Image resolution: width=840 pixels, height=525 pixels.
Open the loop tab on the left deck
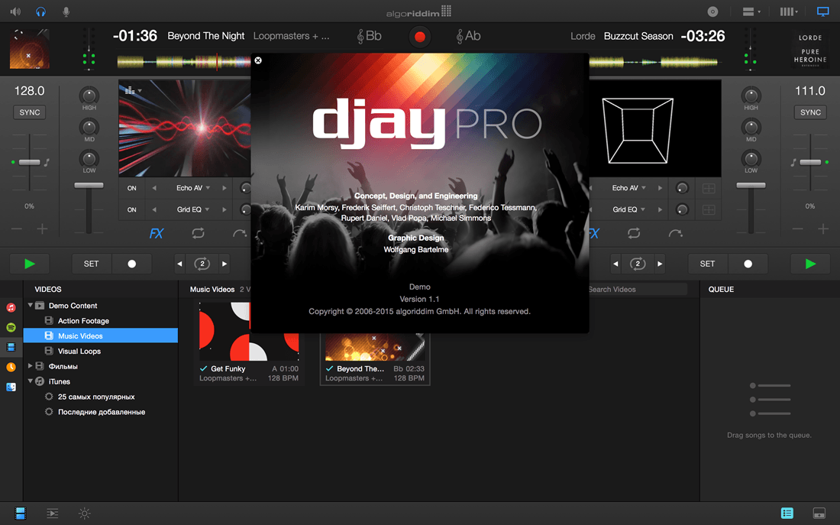pos(199,233)
